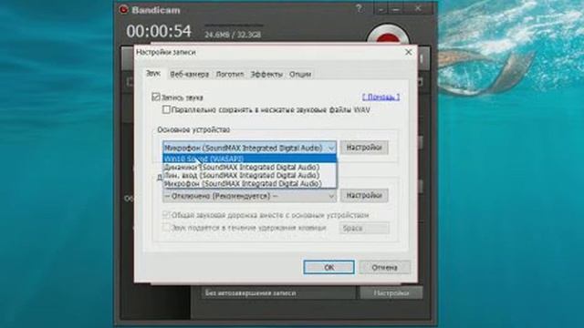584x328 pixels.
Task: Click the Space hotkey input field
Action: [364, 228]
